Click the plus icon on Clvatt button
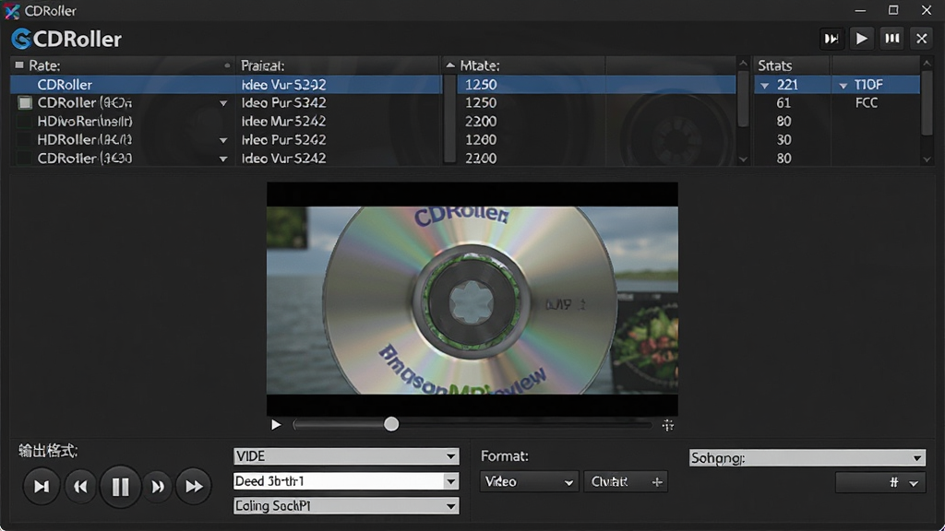 click(657, 481)
